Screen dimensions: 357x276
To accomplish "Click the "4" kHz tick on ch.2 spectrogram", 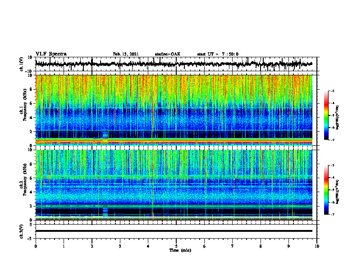I will coord(31,192).
